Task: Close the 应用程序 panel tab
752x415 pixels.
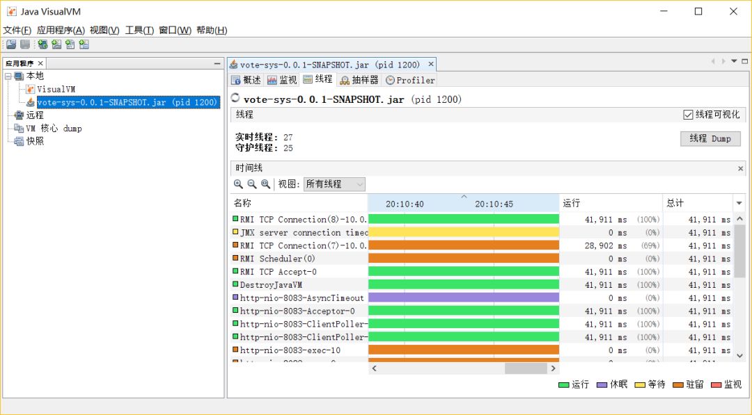Action: point(40,63)
